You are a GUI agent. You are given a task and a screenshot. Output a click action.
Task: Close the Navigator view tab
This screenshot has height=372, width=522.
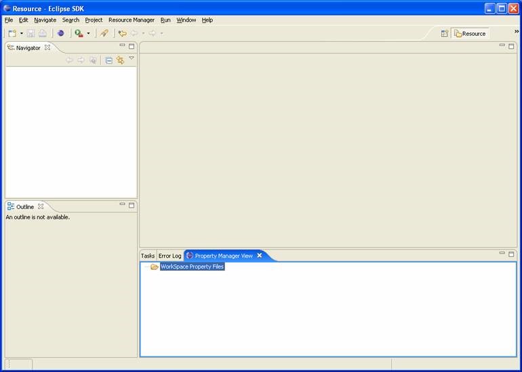(x=47, y=47)
